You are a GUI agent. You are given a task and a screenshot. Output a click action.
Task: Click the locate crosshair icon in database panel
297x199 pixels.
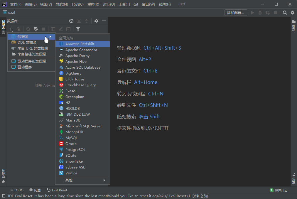(71, 21)
